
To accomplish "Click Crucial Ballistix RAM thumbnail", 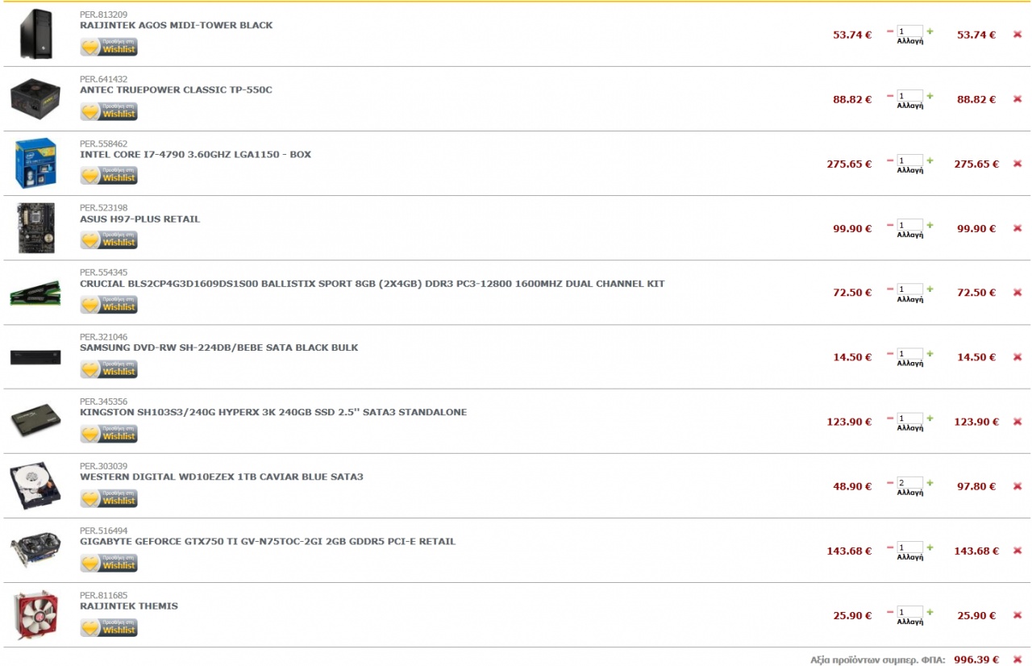I will point(35,292).
